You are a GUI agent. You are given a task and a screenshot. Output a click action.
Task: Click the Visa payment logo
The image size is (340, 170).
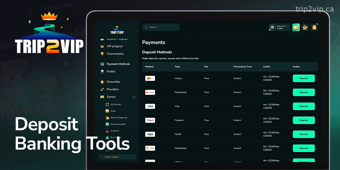click(150, 106)
